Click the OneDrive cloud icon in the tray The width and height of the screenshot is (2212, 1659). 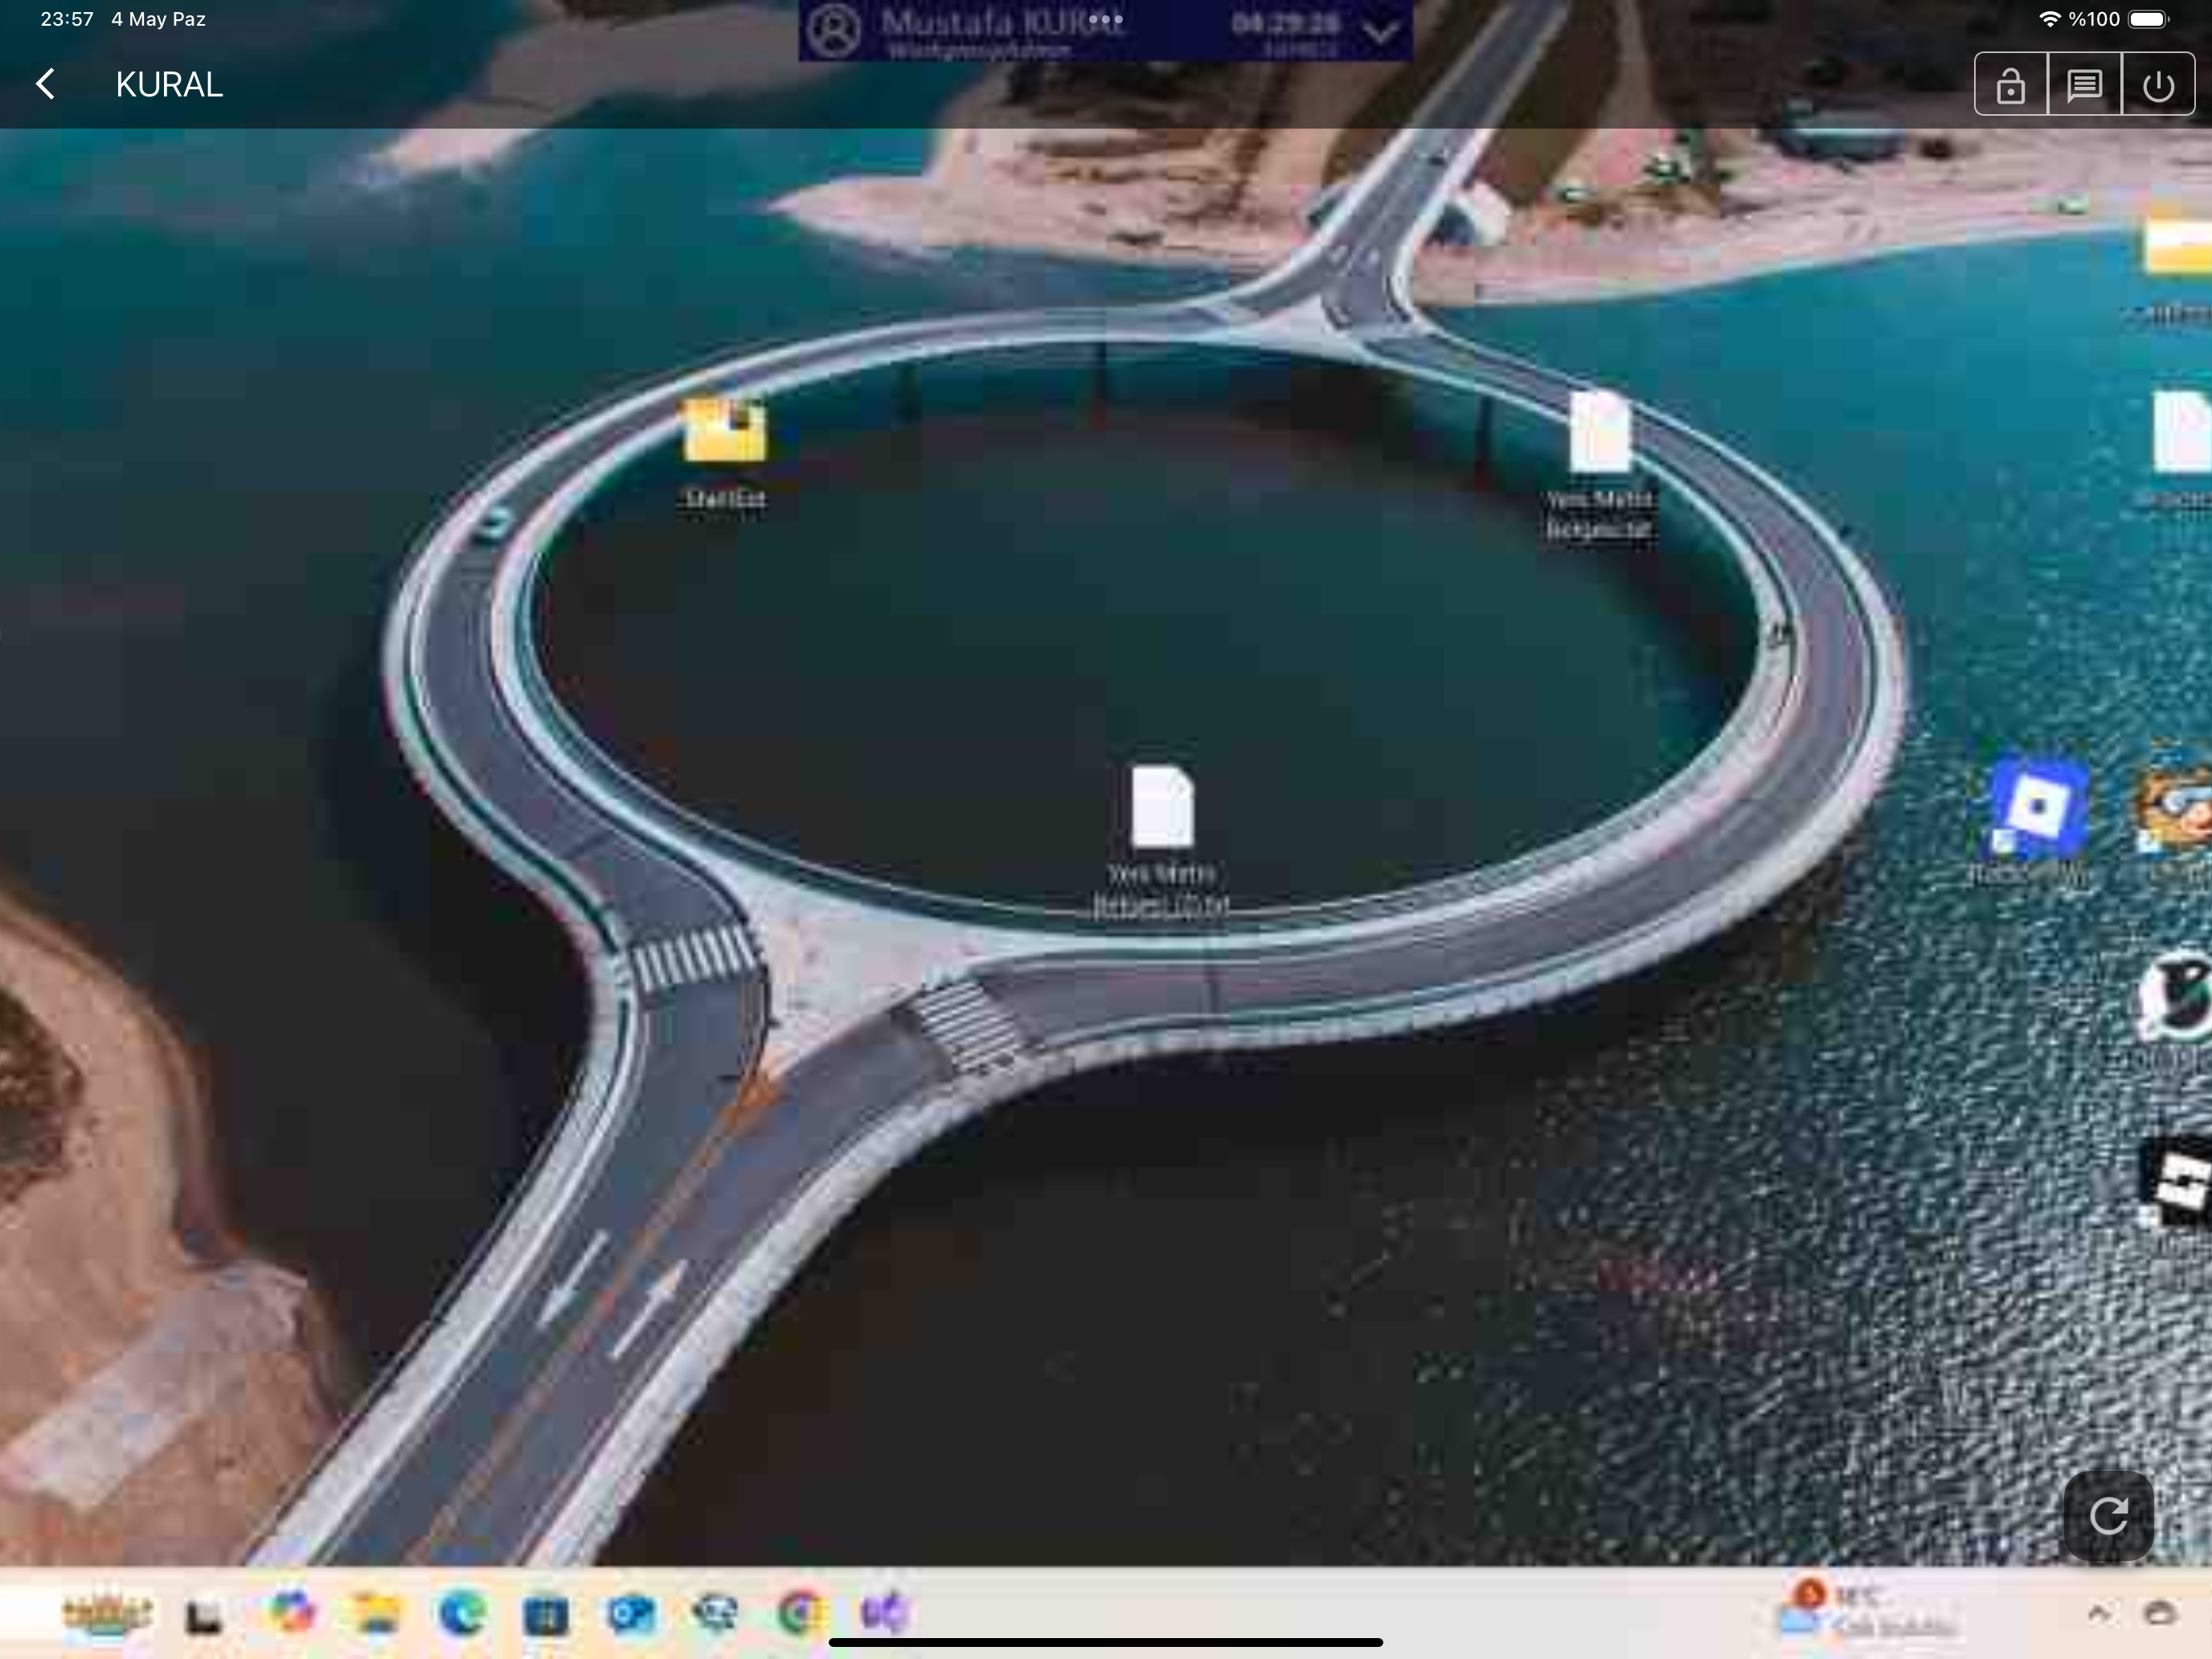click(2161, 1612)
